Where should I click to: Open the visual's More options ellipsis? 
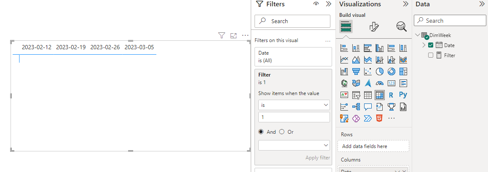245,35
